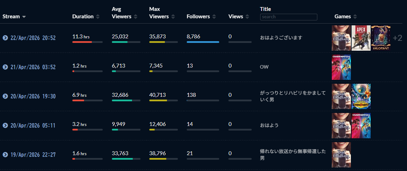
Task: Sort table by Duration column sort icon
Action: pos(98,17)
